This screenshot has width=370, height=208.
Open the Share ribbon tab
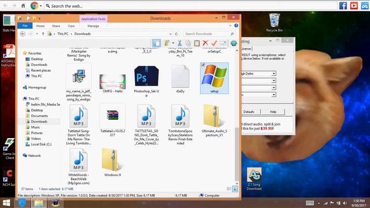56,26
